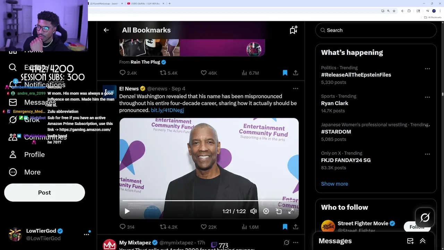Open the bit.ly/41DNegj link
The height and width of the screenshot is (250, 444).
(167, 110)
